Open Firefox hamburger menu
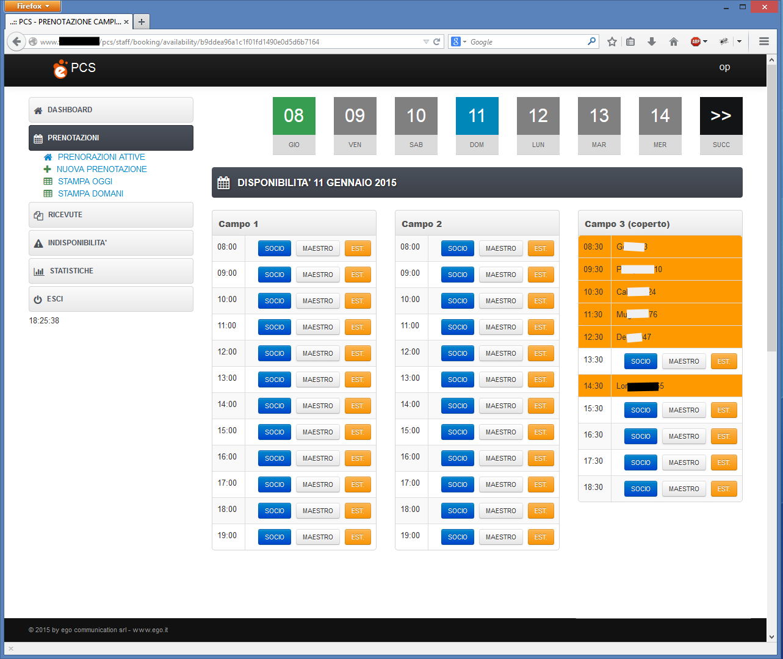 click(764, 41)
